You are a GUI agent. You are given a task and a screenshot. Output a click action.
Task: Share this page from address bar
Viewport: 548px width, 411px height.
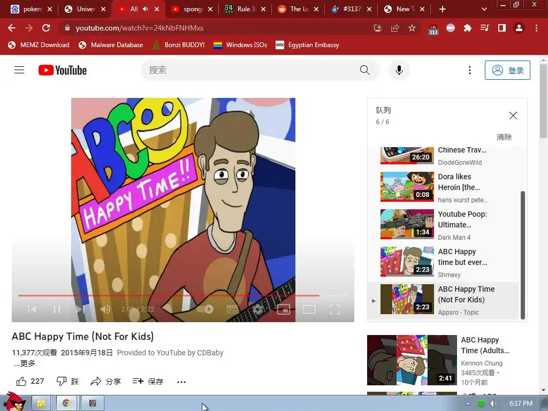(395, 28)
